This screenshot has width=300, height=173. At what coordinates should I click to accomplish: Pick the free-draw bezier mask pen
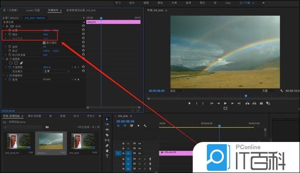[x=21, y=63]
